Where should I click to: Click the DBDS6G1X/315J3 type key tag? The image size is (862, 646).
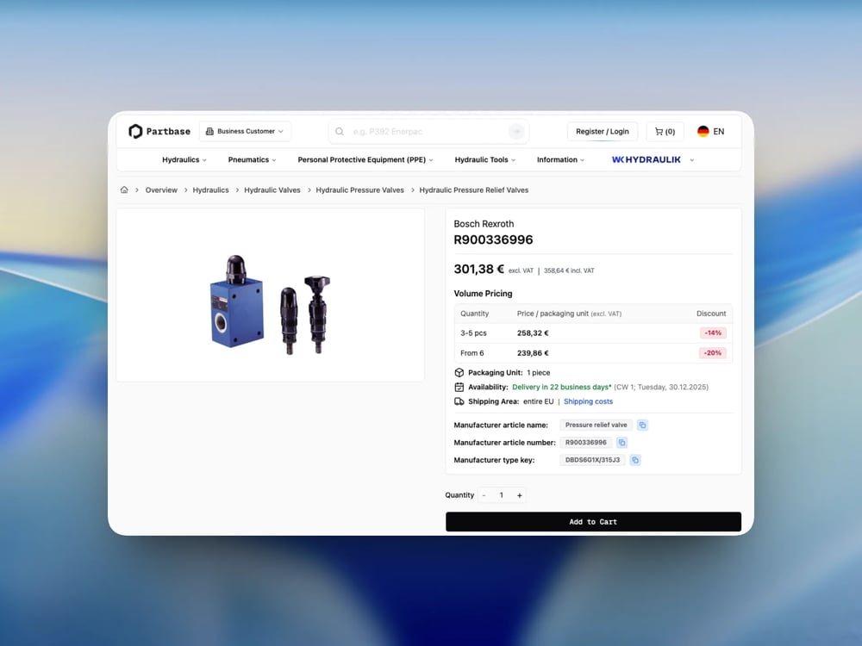[x=592, y=460]
